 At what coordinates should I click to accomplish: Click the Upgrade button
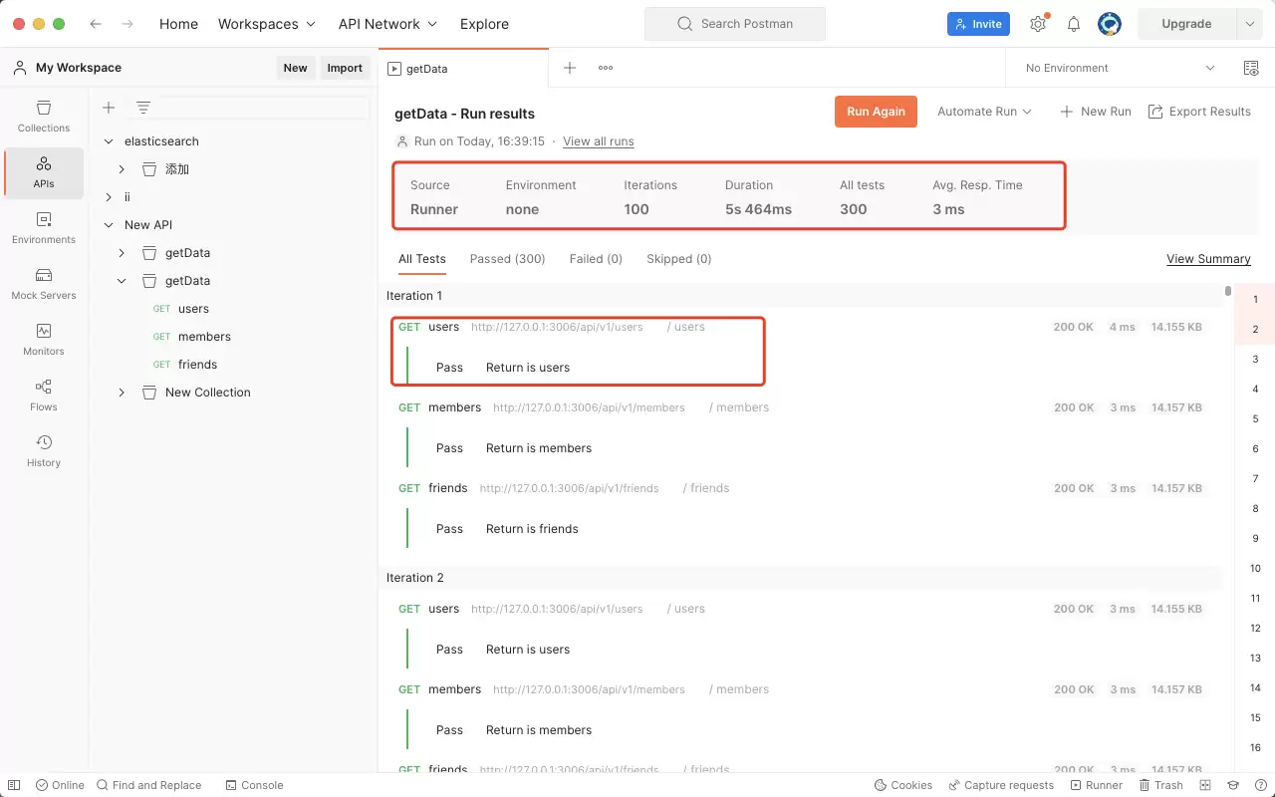[1186, 24]
